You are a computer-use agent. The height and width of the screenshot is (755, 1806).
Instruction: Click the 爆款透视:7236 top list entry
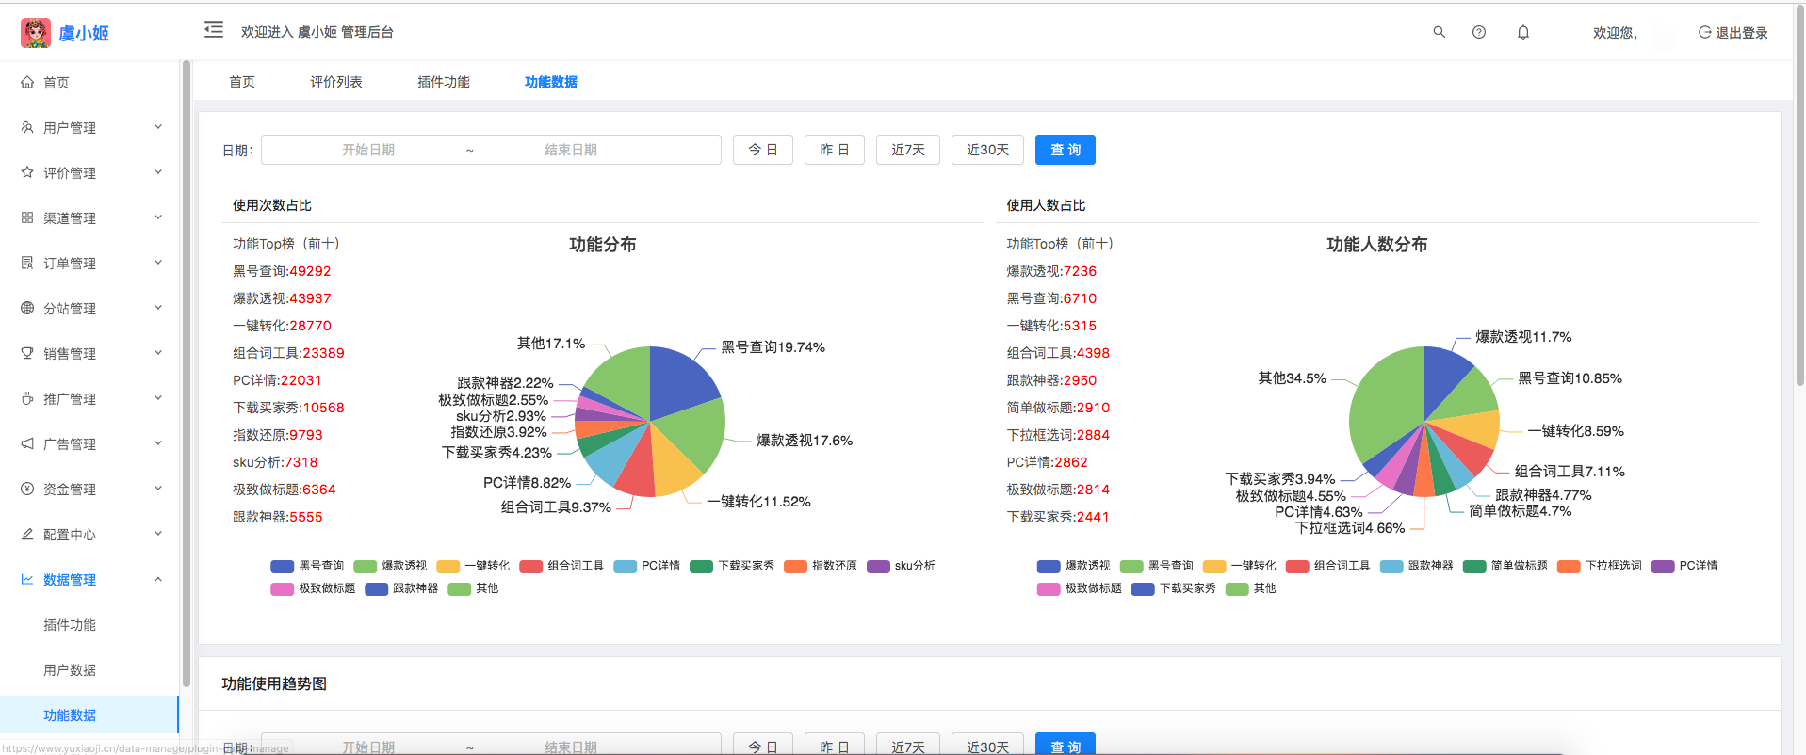1051,271
